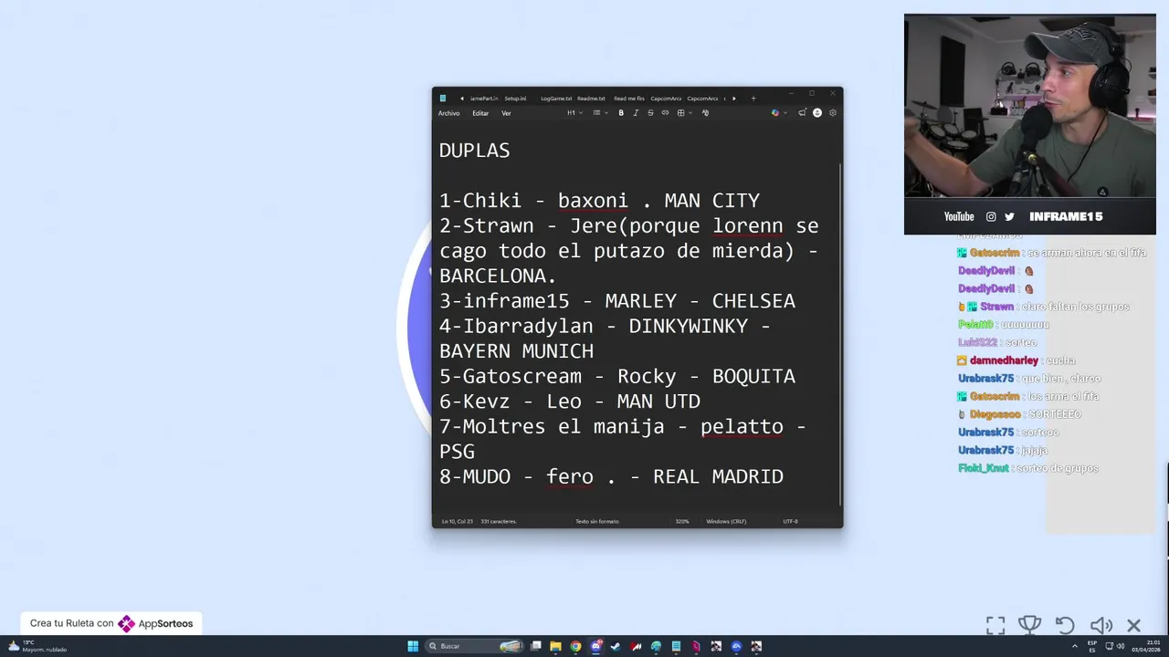Switch to the Readme.txt tab

tap(591, 99)
